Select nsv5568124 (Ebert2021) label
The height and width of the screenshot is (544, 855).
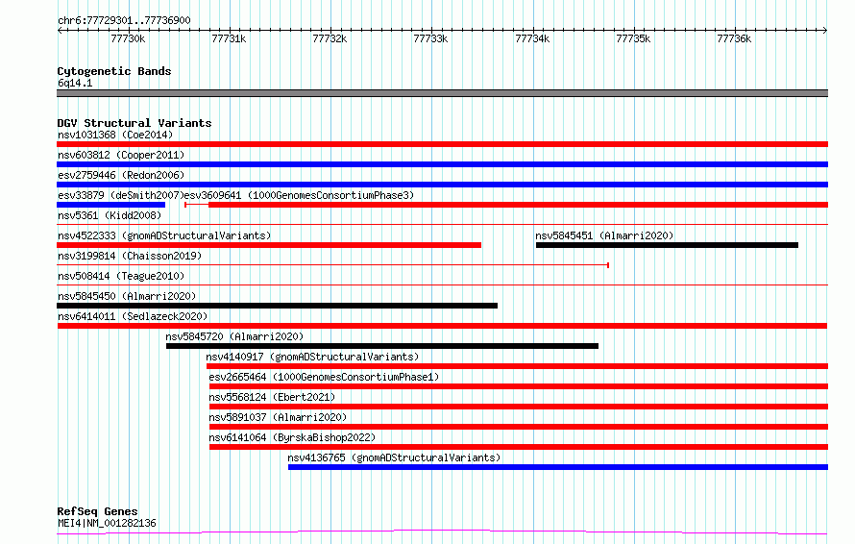pyautogui.click(x=272, y=397)
